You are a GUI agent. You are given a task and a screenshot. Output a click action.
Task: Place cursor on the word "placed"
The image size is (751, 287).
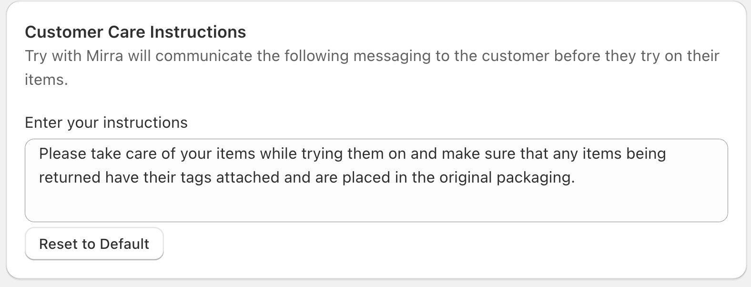point(366,177)
